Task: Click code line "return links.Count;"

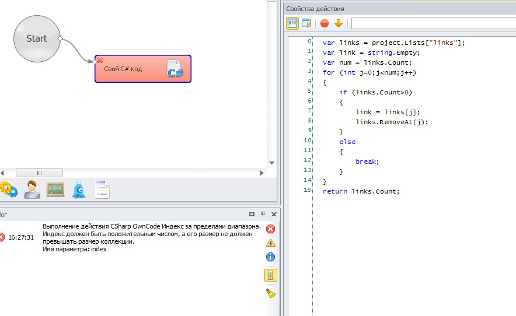Action: tap(361, 191)
